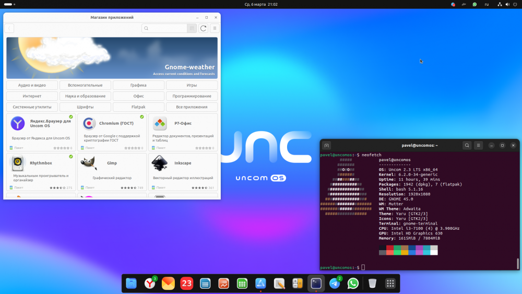Click the Inkscape app icon
522x294 pixels.
coord(160,163)
